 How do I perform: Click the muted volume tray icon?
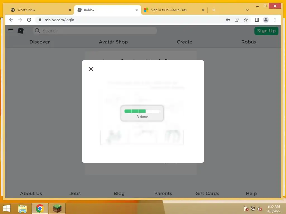[x=260, y=209]
